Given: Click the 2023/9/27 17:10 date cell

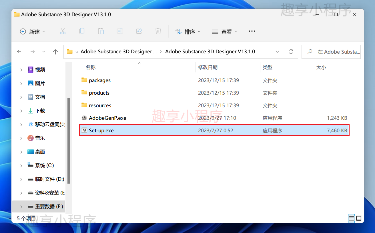Looking at the screenshot, I should pyautogui.click(x=217, y=118).
